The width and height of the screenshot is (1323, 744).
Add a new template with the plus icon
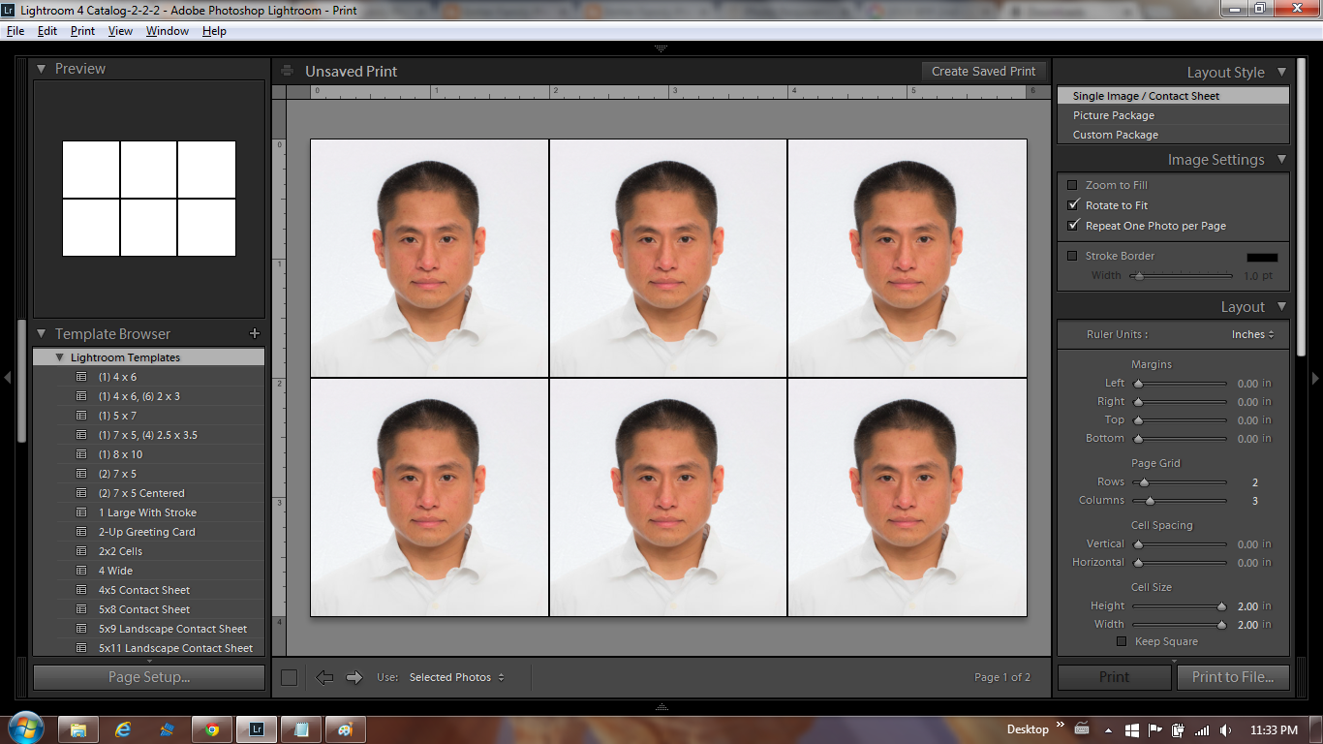[x=255, y=333]
